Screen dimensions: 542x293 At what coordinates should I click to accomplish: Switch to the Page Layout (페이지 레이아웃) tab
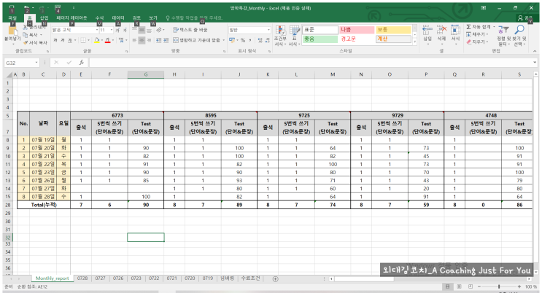[x=71, y=18]
